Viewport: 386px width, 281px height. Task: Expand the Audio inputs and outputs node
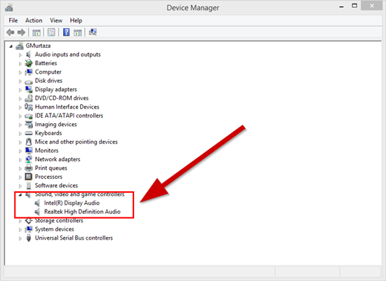coord(20,55)
